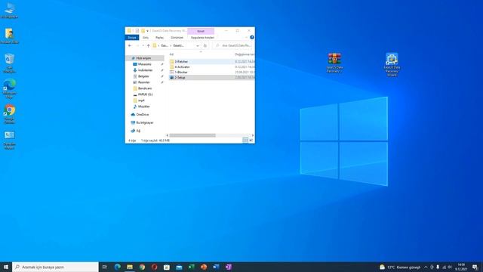Click Explorer help question-mark icon

point(251,37)
